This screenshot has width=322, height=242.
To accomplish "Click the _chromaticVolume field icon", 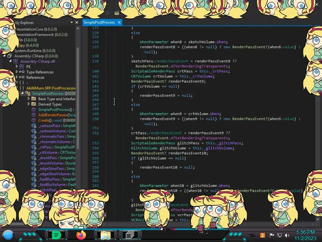I will click(34, 141).
